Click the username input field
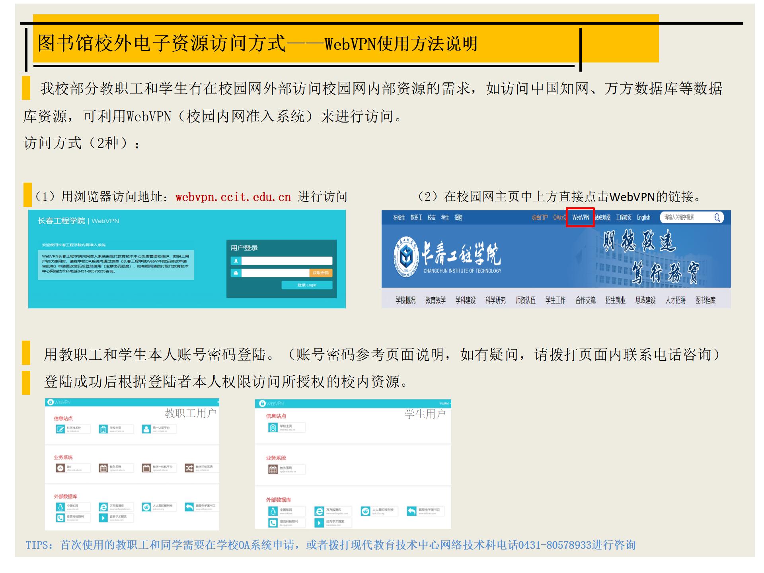Screen dimensions: 764x573 [286, 261]
